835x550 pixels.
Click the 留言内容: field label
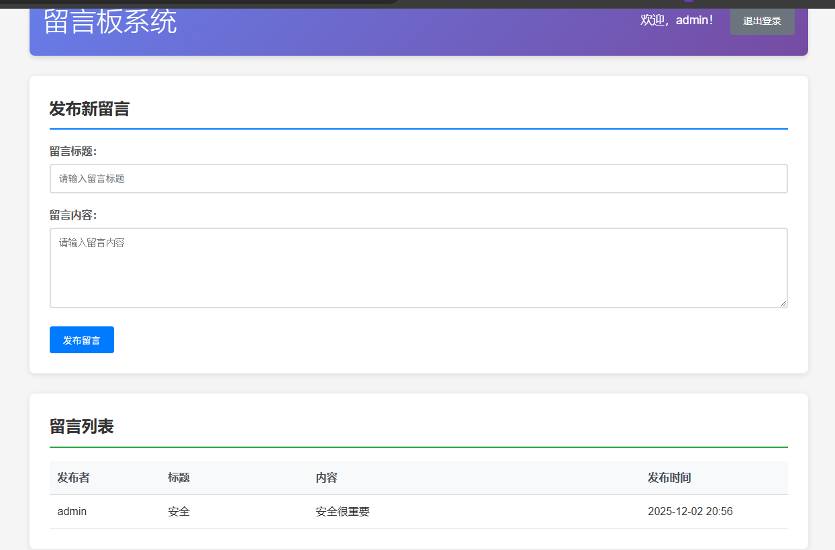click(73, 215)
